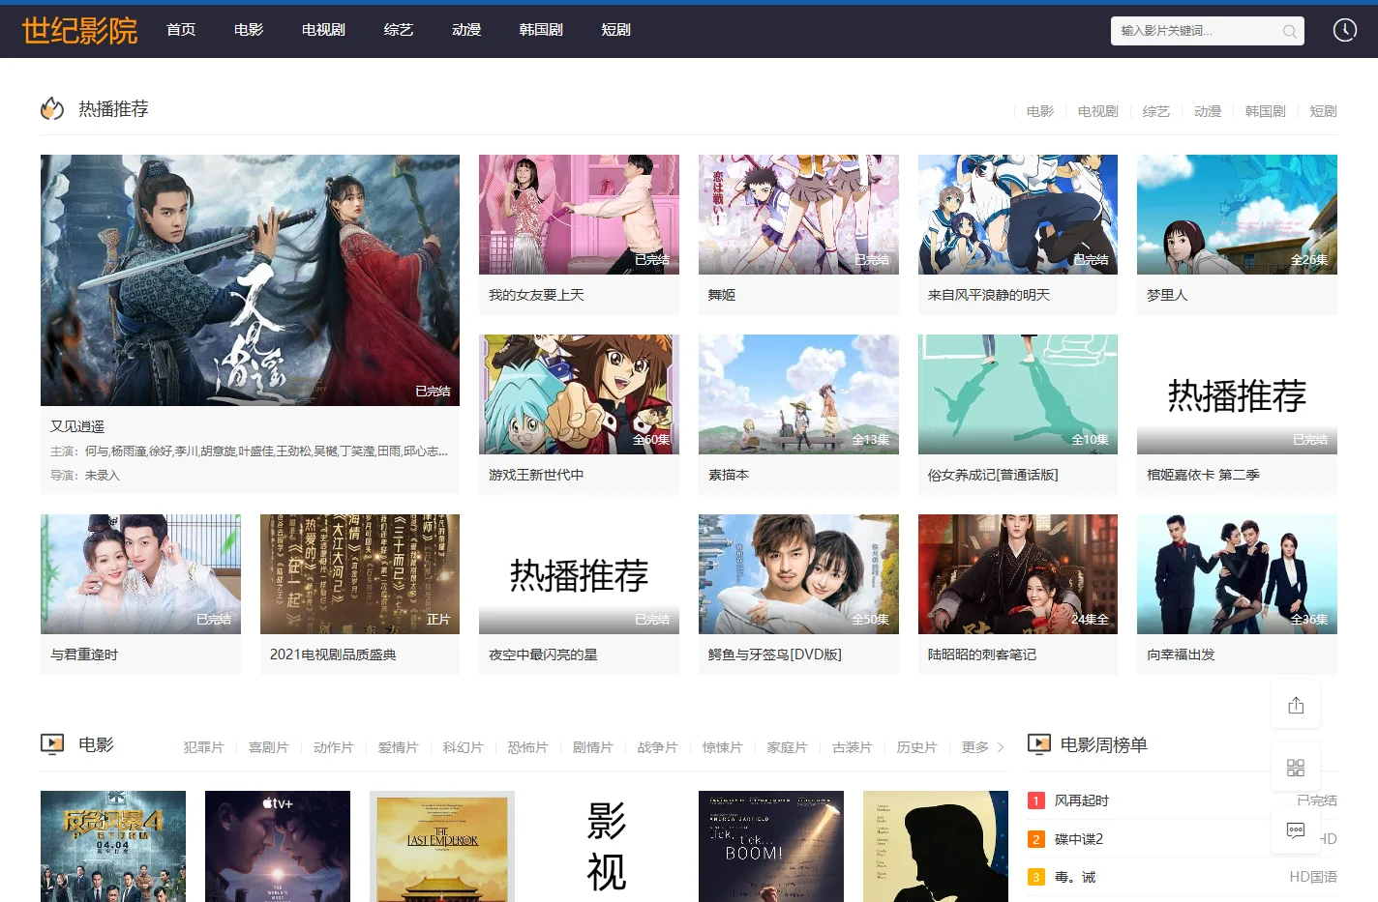
Task: Open 棺姬嘉依卡 第二季 placeholder thumbnail
Action: 1237,394
